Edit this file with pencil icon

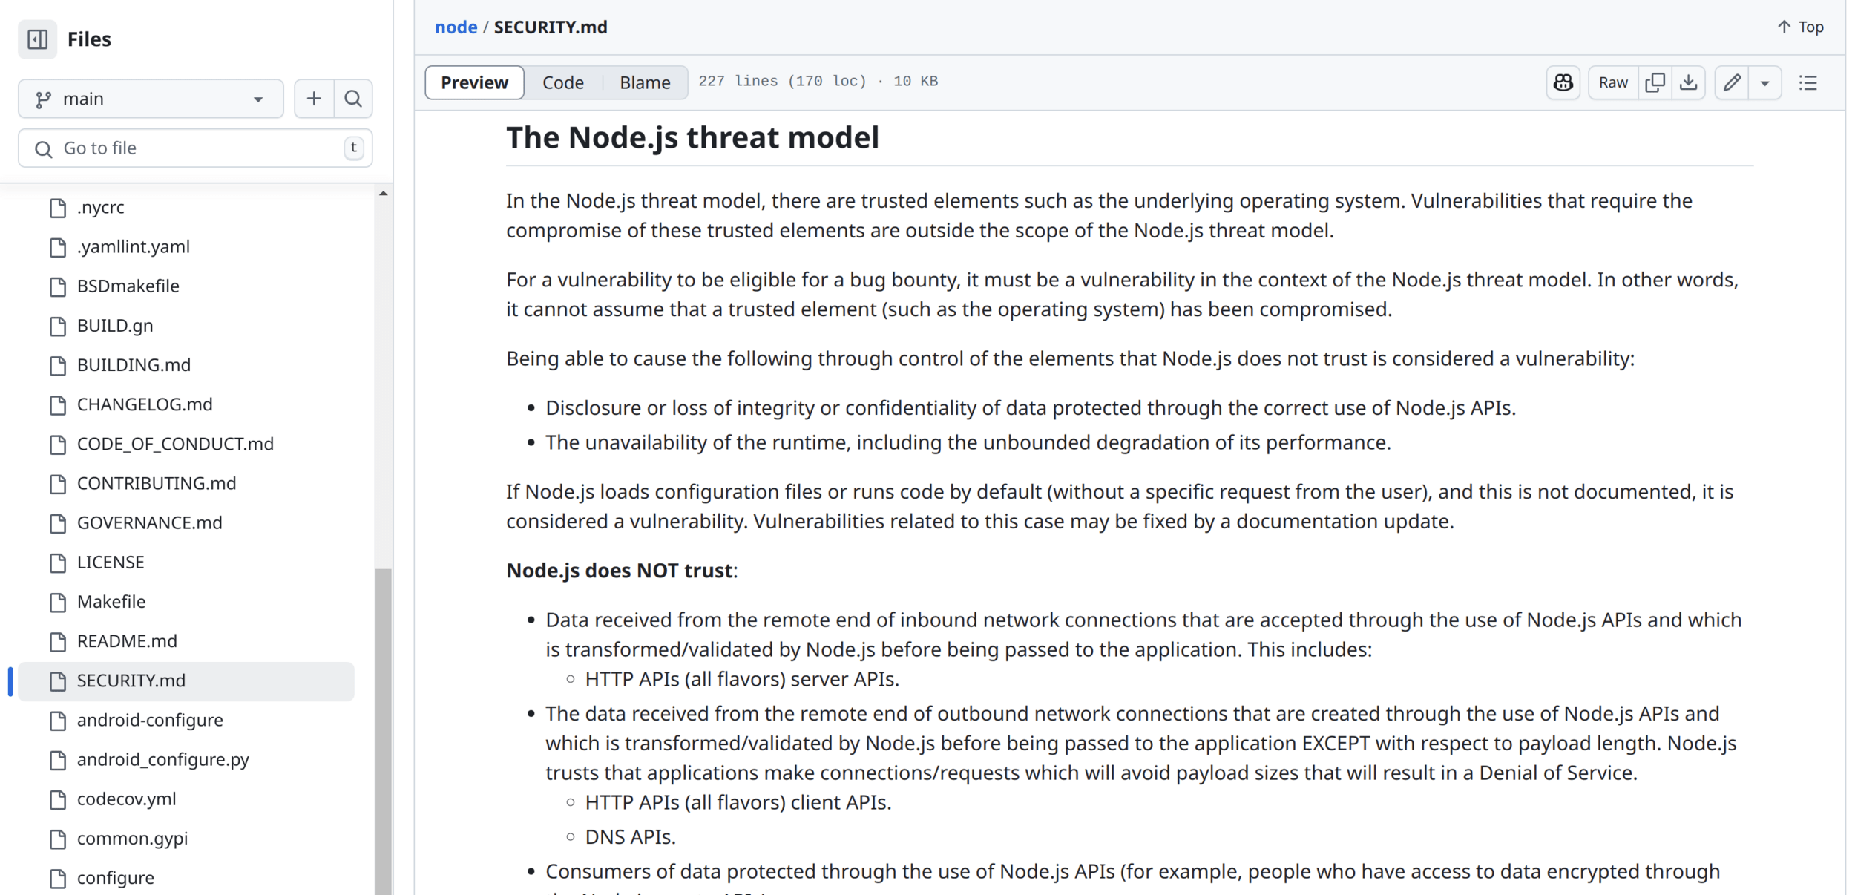(x=1732, y=82)
